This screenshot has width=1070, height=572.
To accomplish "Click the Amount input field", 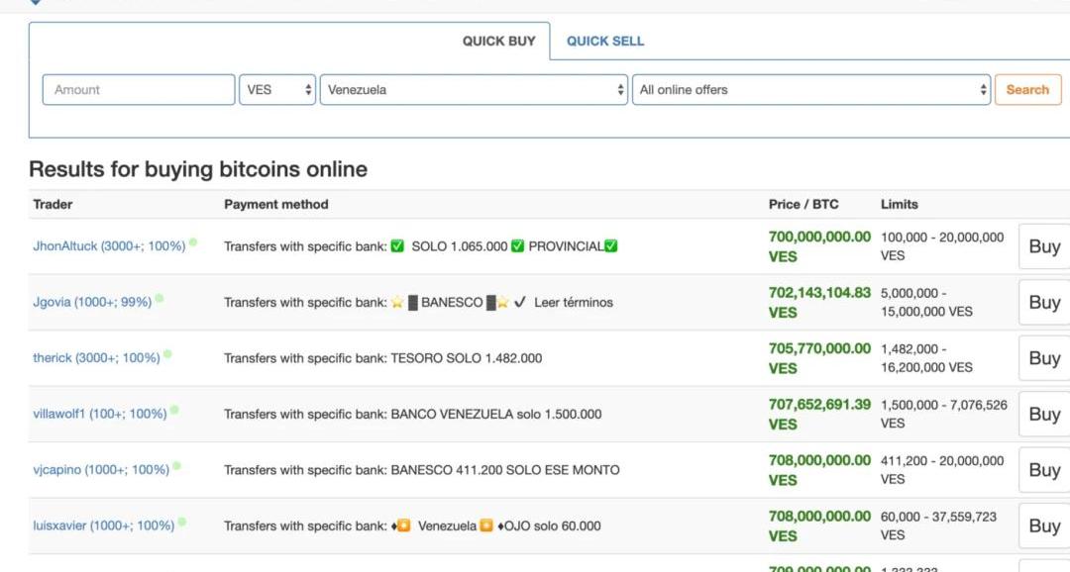I will pyautogui.click(x=139, y=90).
